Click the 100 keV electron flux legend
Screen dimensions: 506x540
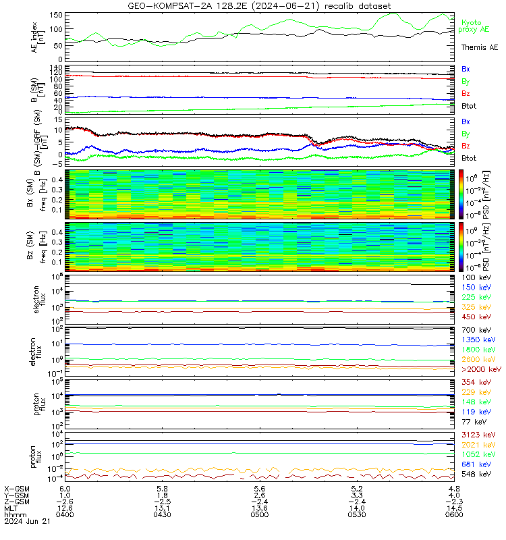pyautogui.click(x=476, y=277)
